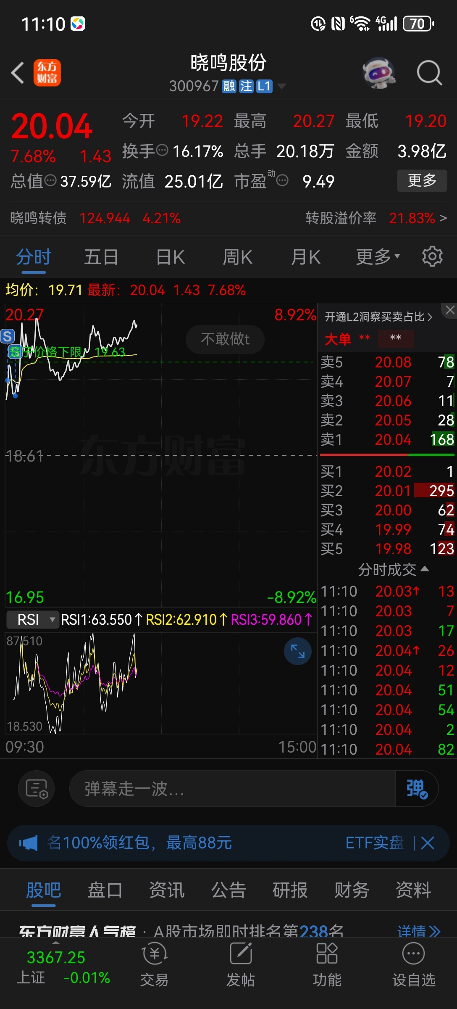This screenshot has height=1009, width=457.
Task: Tap the 弹幕走一波 input field
Action: 232,788
